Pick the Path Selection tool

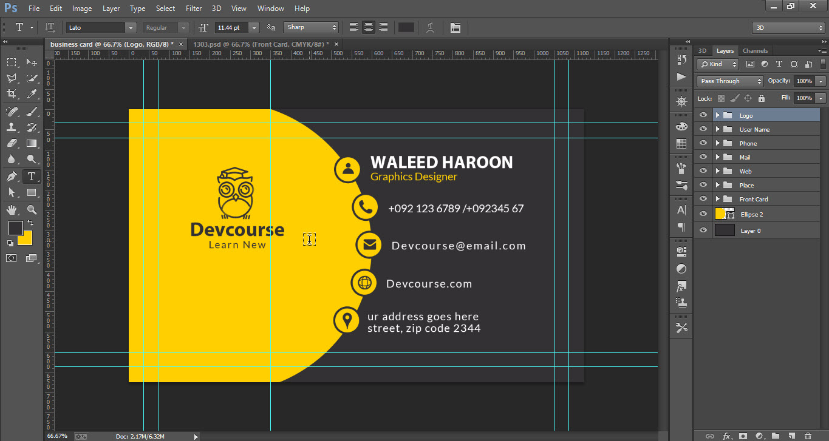pyautogui.click(x=12, y=192)
